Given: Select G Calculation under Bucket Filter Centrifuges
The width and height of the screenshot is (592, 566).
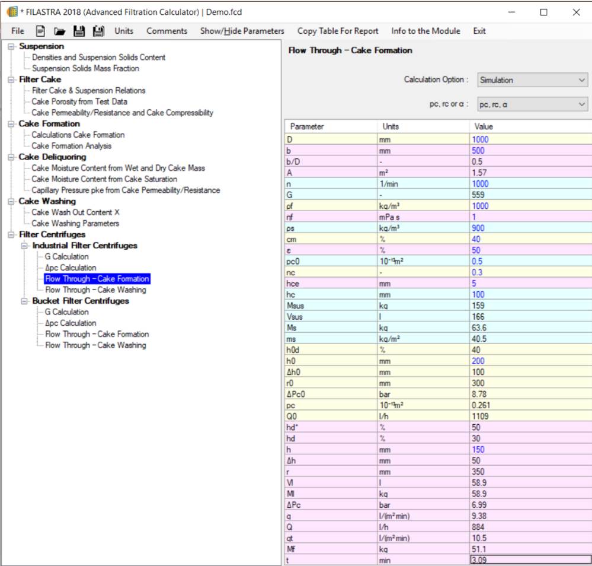Looking at the screenshot, I should 67,312.
